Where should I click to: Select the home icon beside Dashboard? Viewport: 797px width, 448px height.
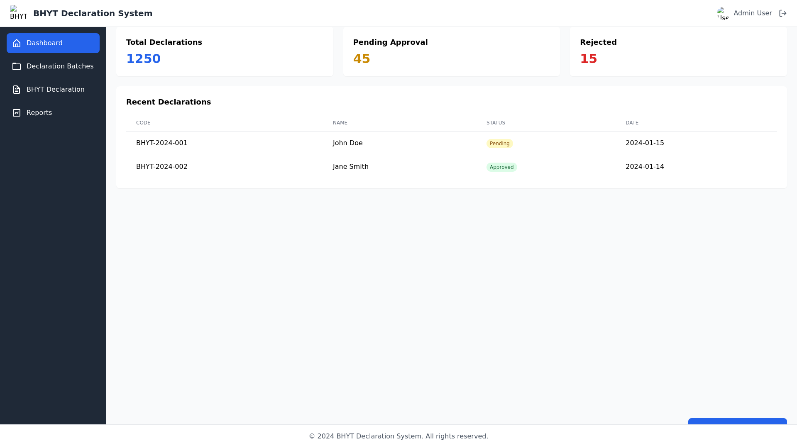click(x=17, y=43)
